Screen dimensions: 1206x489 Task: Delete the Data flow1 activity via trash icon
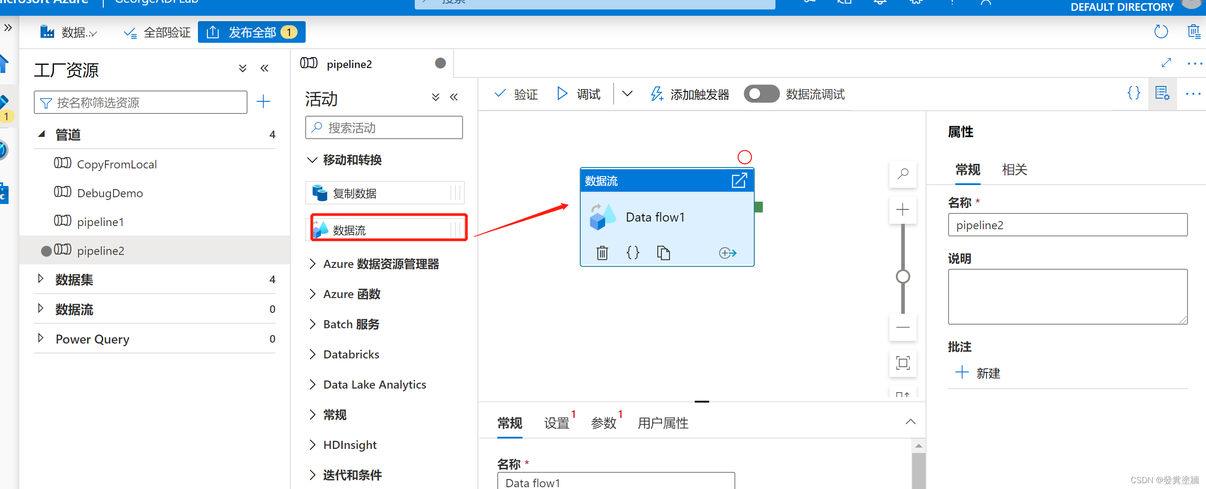[x=602, y=253]
